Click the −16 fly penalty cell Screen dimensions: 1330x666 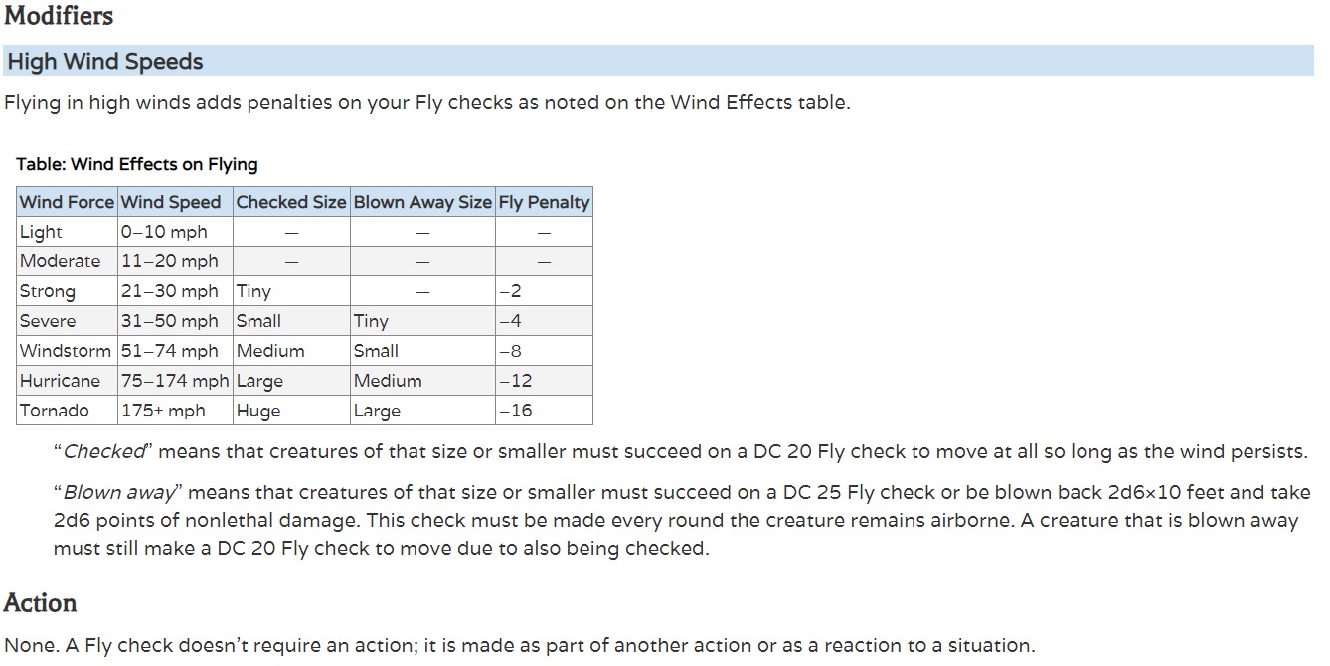coord(517,411)
